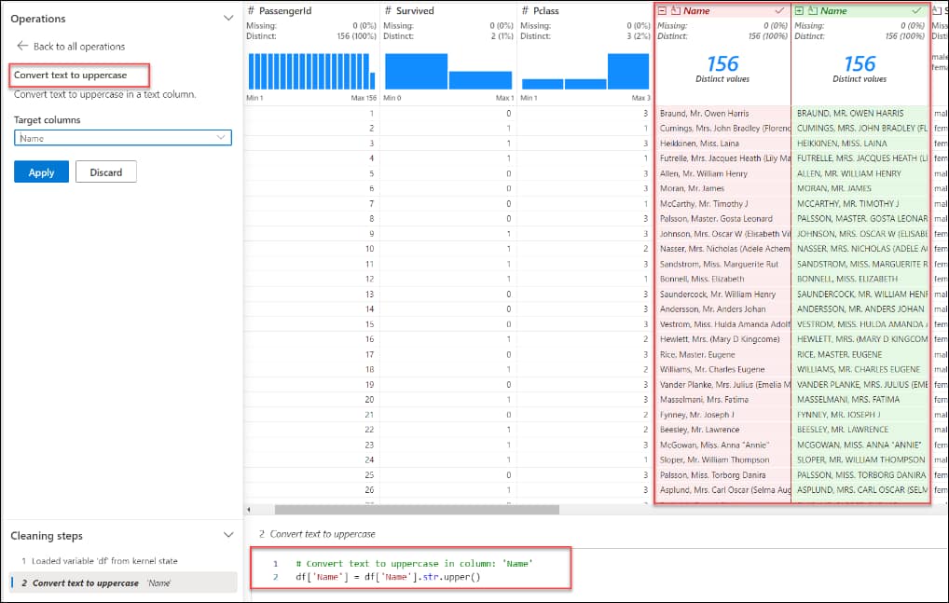The width and height of the screenshot is (949, 603).
Task: Click the minus icon on the red Name column
Action: point(663,9)
